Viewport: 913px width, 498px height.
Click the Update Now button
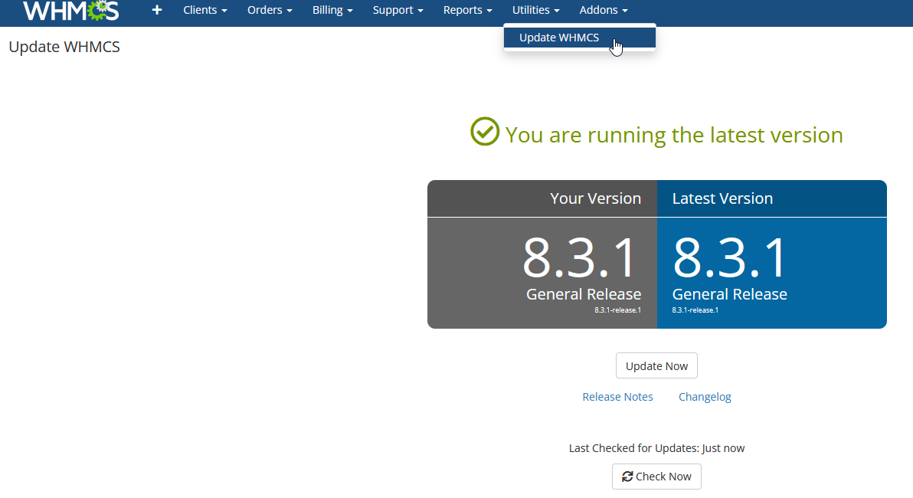coord(657,365)
